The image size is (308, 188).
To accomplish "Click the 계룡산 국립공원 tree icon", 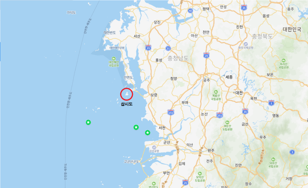I will click(216, 92).
